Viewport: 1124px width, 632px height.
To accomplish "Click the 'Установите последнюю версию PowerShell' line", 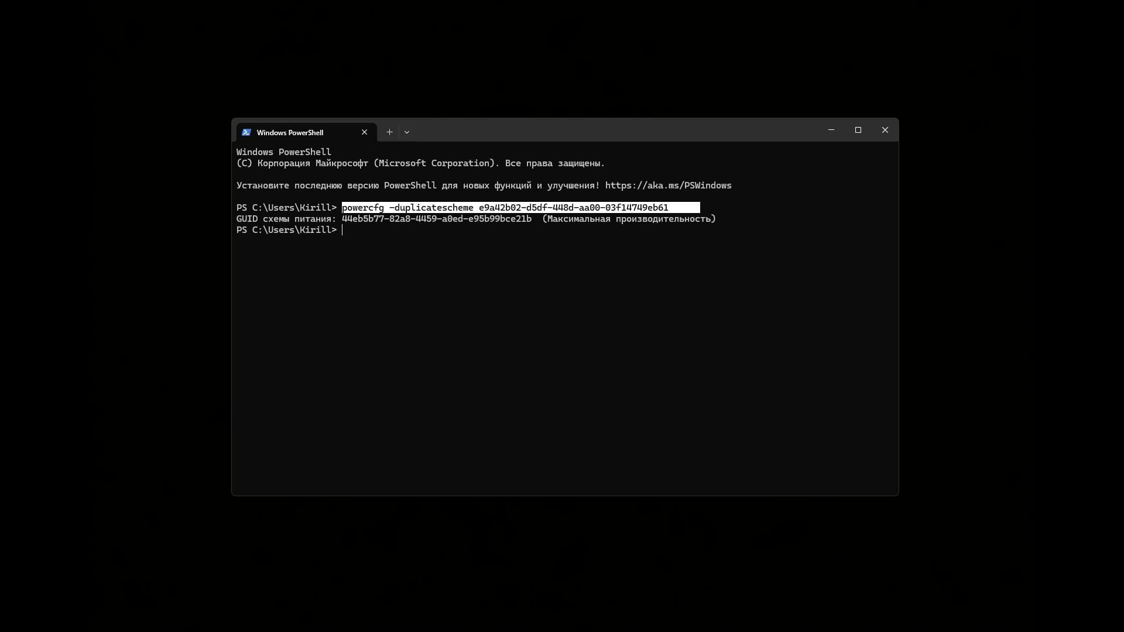I will pyautogui.click(x=484, y=186).
